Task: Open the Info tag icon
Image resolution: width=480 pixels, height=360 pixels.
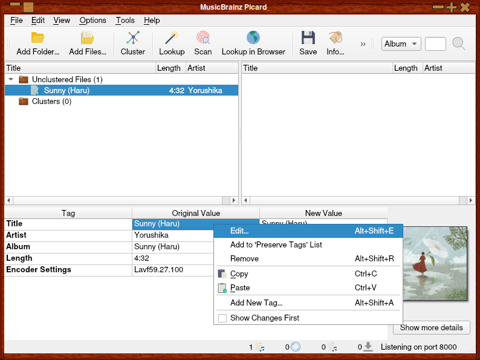Action: tap(336, 38)
